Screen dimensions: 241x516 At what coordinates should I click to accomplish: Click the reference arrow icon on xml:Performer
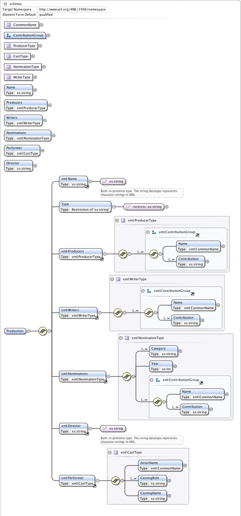pos(94,486)
